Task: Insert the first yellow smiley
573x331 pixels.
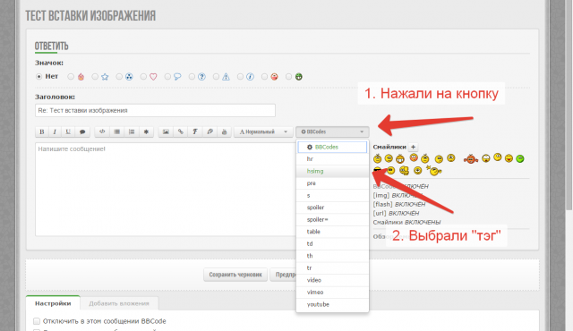Action: 377,158
